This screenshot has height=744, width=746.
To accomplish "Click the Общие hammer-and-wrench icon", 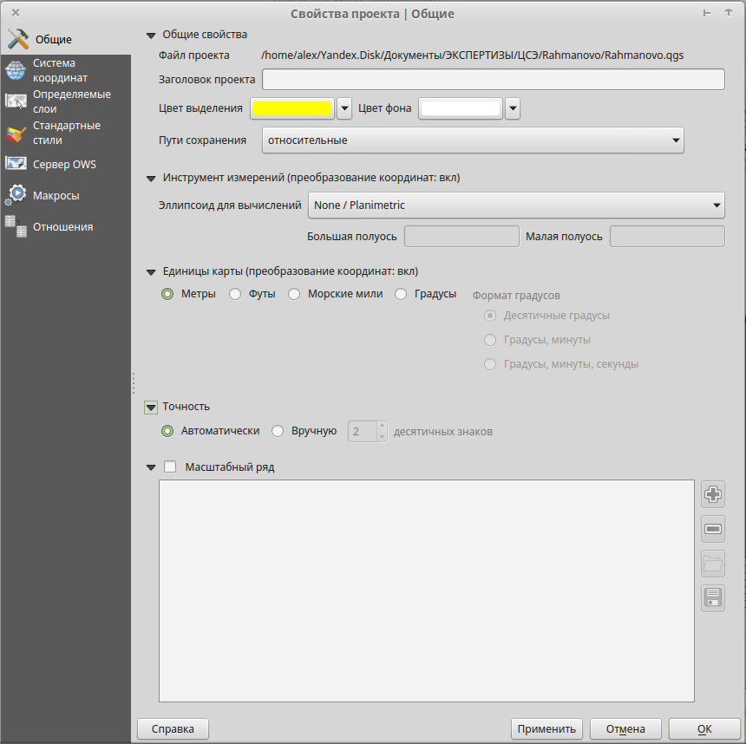I will [x=18, y=39].
